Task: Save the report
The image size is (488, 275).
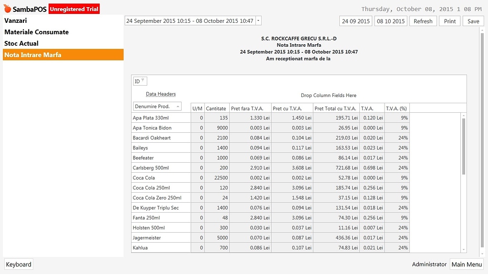Action: [472, 20]
